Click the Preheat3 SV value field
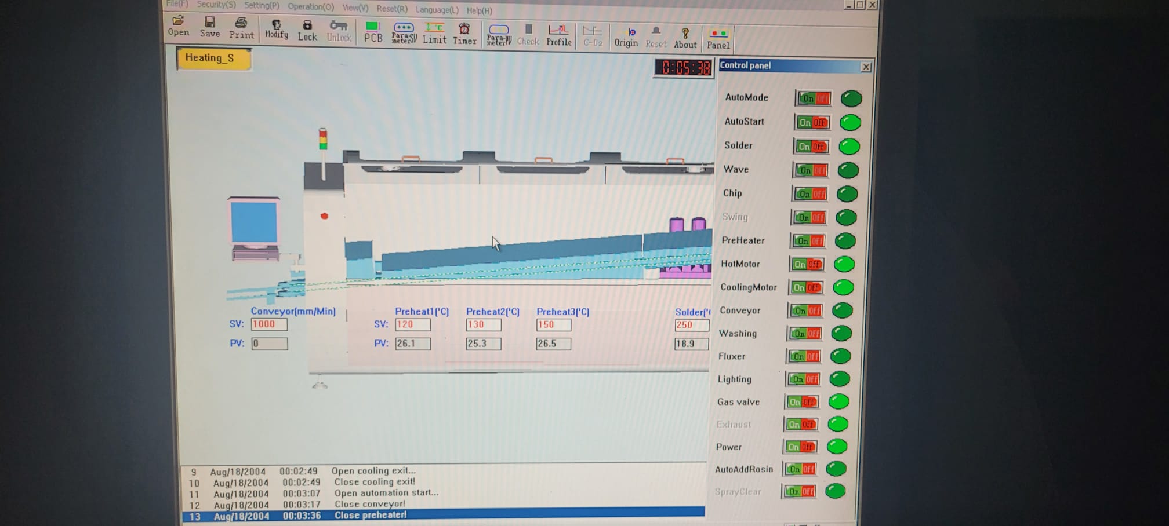Screen dimensions: 1169x526 pos(553,325)
